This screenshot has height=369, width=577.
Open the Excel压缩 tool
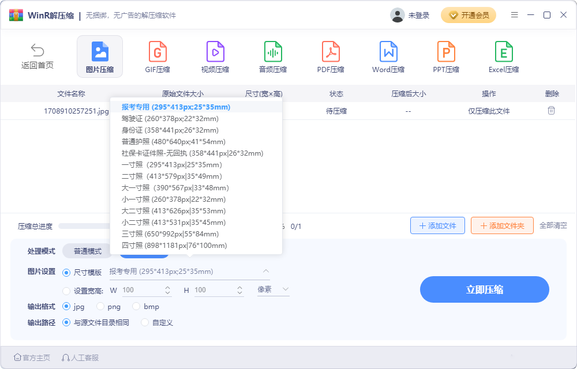click(x=503, y=57)
